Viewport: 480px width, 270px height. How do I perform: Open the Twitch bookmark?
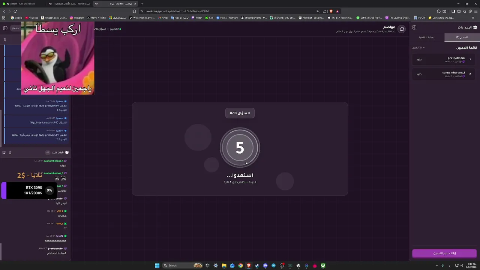pos(197,18)
